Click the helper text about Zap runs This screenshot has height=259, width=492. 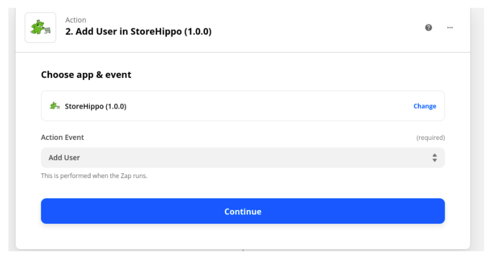click(94, 176)
